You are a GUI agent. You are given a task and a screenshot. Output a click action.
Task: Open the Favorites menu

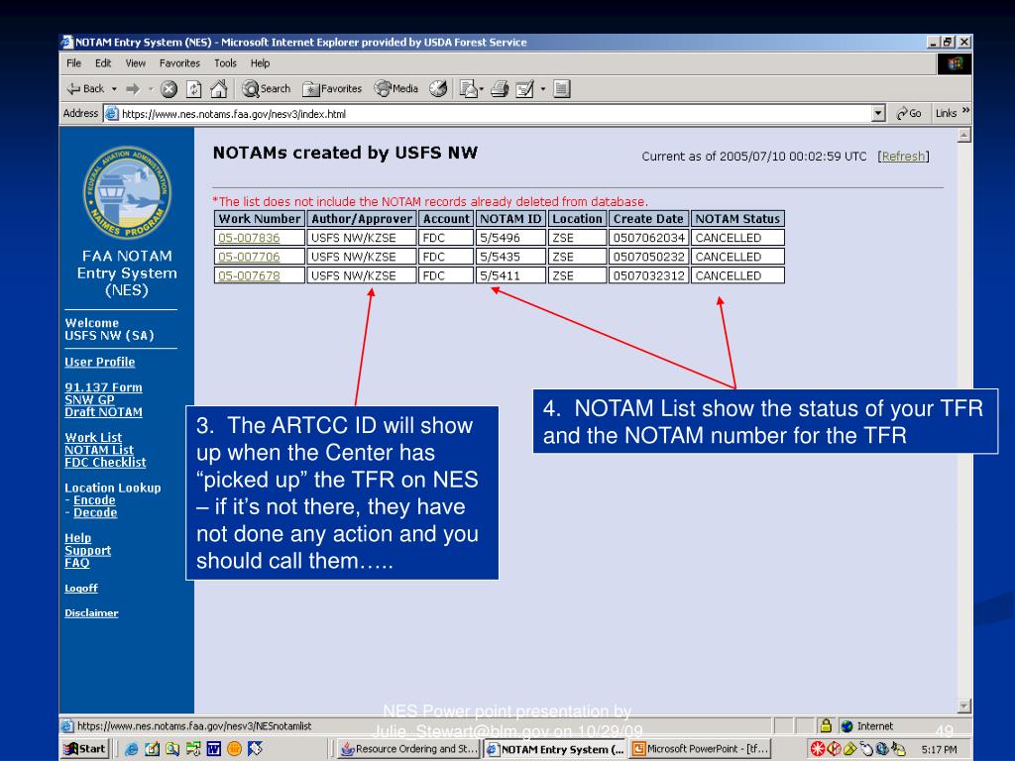(x=179, y=63)
